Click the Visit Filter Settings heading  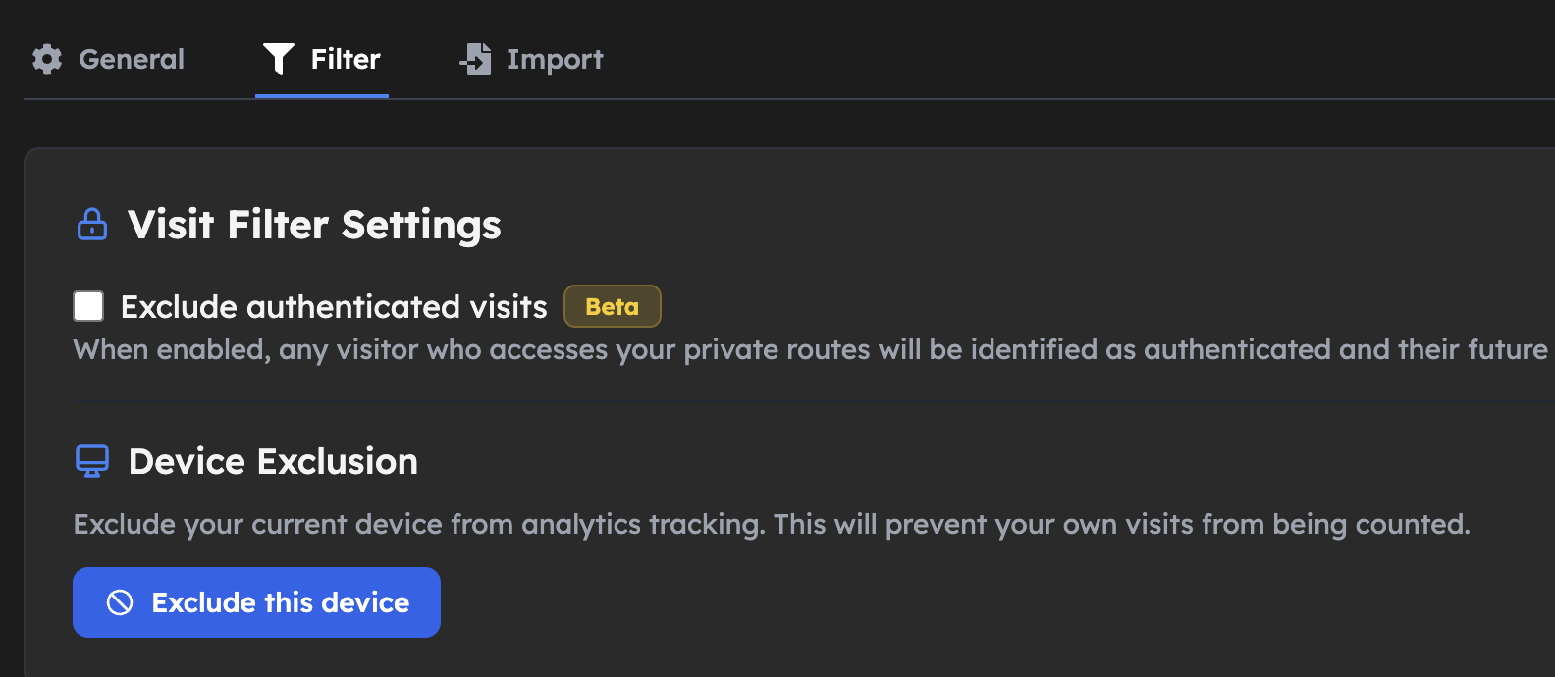tap(312, 224)
